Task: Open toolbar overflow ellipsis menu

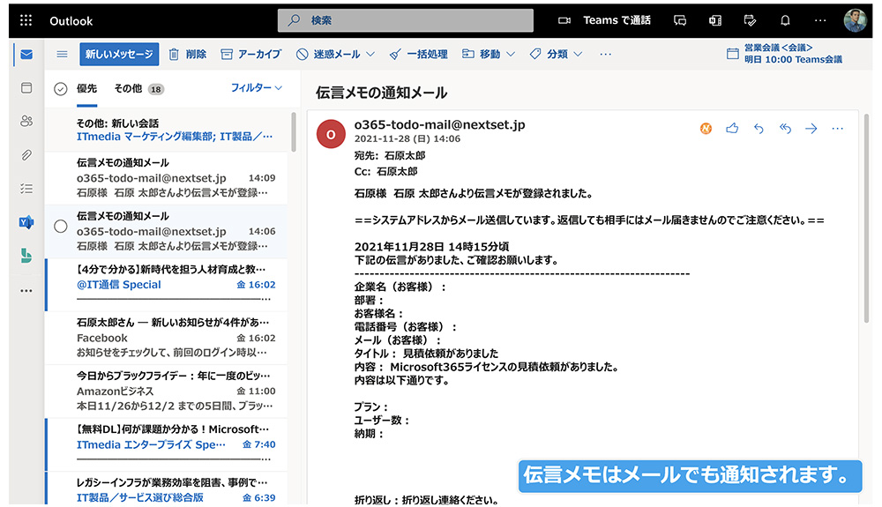Action: 605,55
